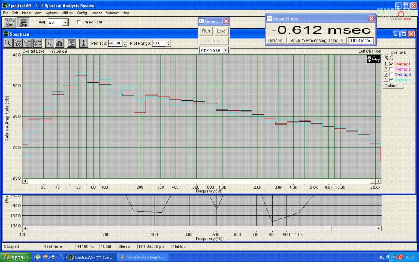
Task: Open the spectrum plot settings icon
Action: 71,43
